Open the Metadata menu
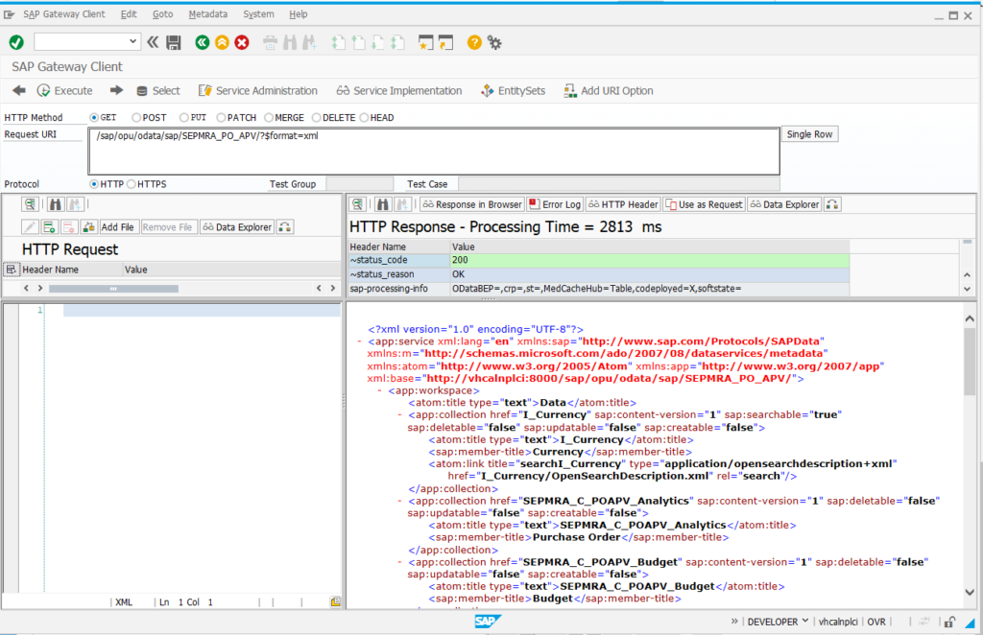Viewport: 983px width, 635px height. click(207, 13)
